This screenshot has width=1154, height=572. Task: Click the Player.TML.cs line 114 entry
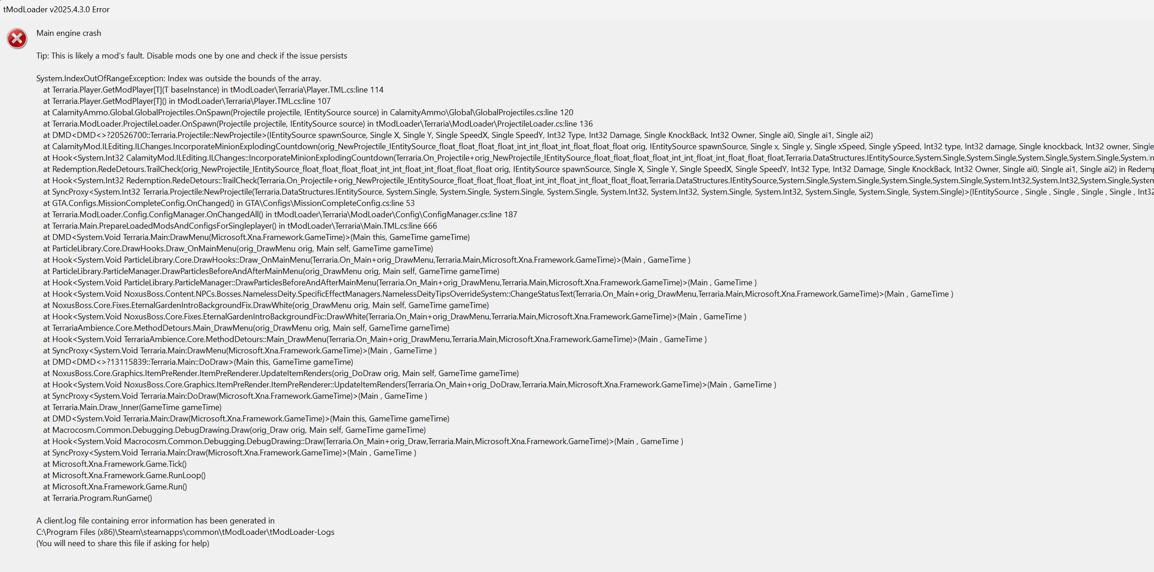(x=213, y=90)
